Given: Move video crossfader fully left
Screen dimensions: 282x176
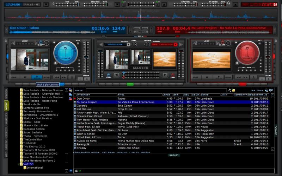Looking at the screenshot, I should click(x=116, y=75).
